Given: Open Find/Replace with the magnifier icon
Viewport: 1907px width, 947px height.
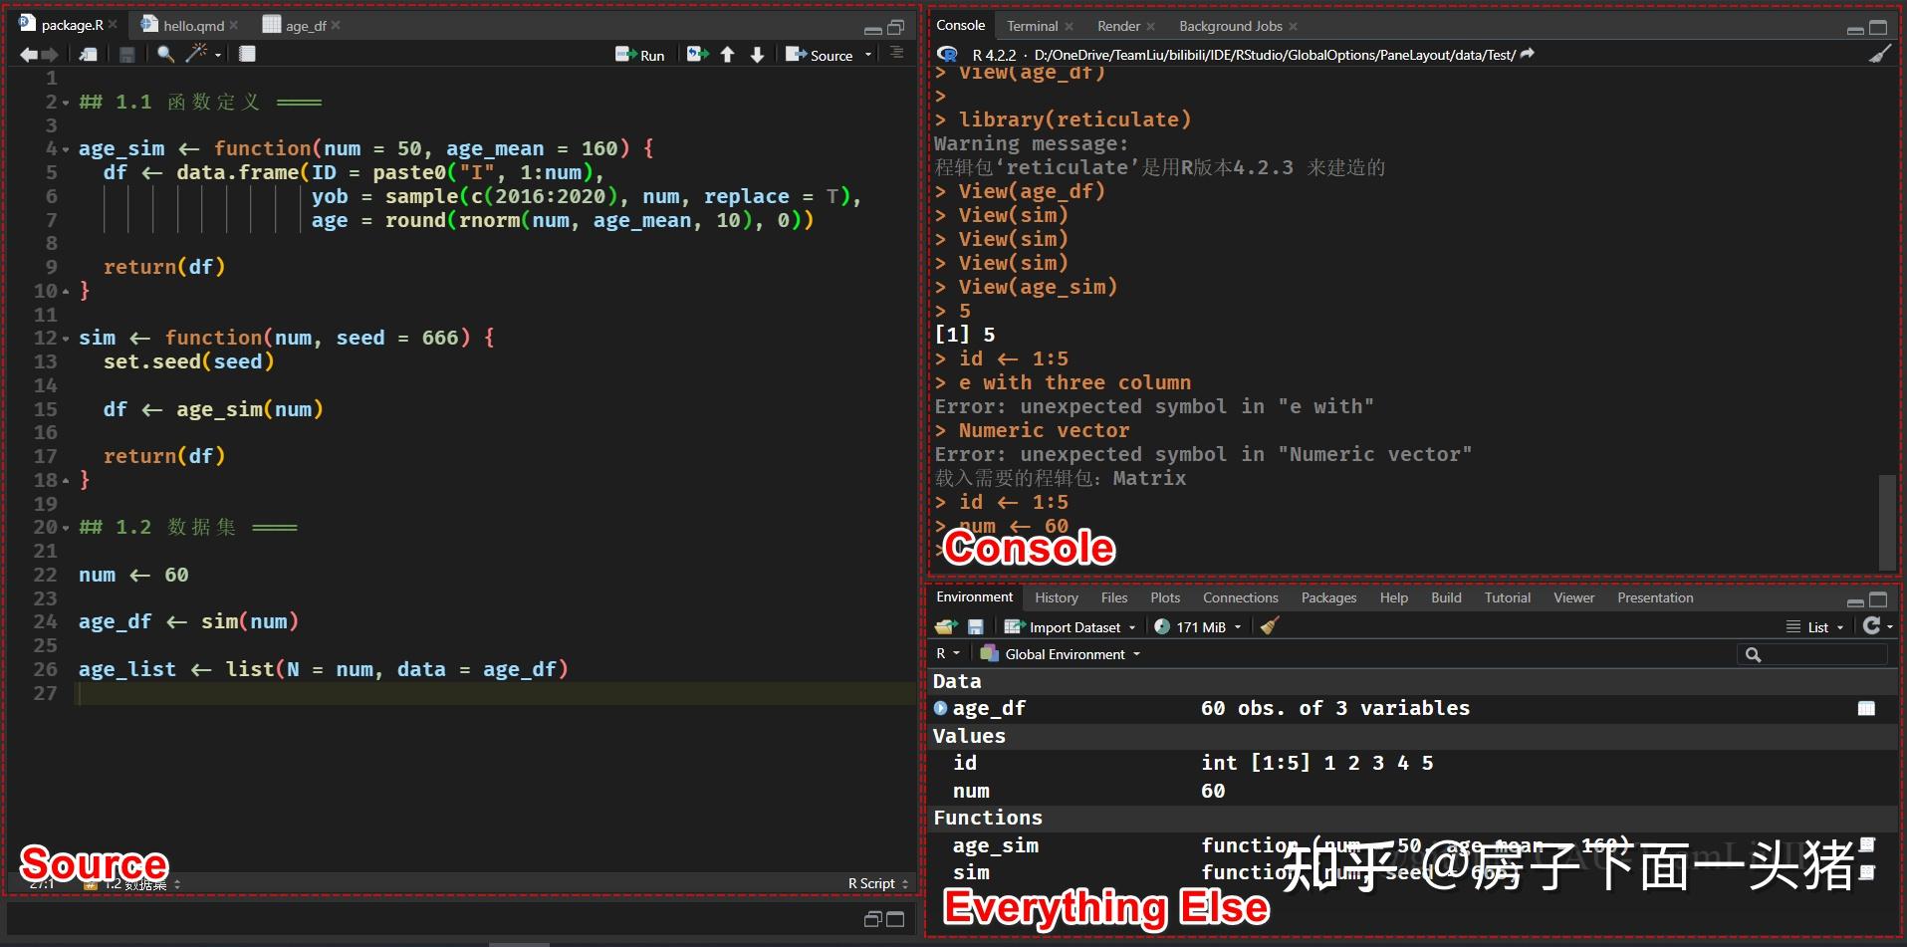Looking at the screenshot, I should [x=164, y=55].
